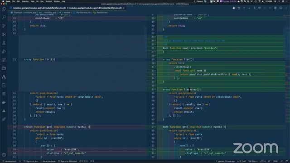Screen dimensions: 290x163
Task: Change UTF-8 encoding in status bar
Action: pyautogui.click(x=263, y=161)
